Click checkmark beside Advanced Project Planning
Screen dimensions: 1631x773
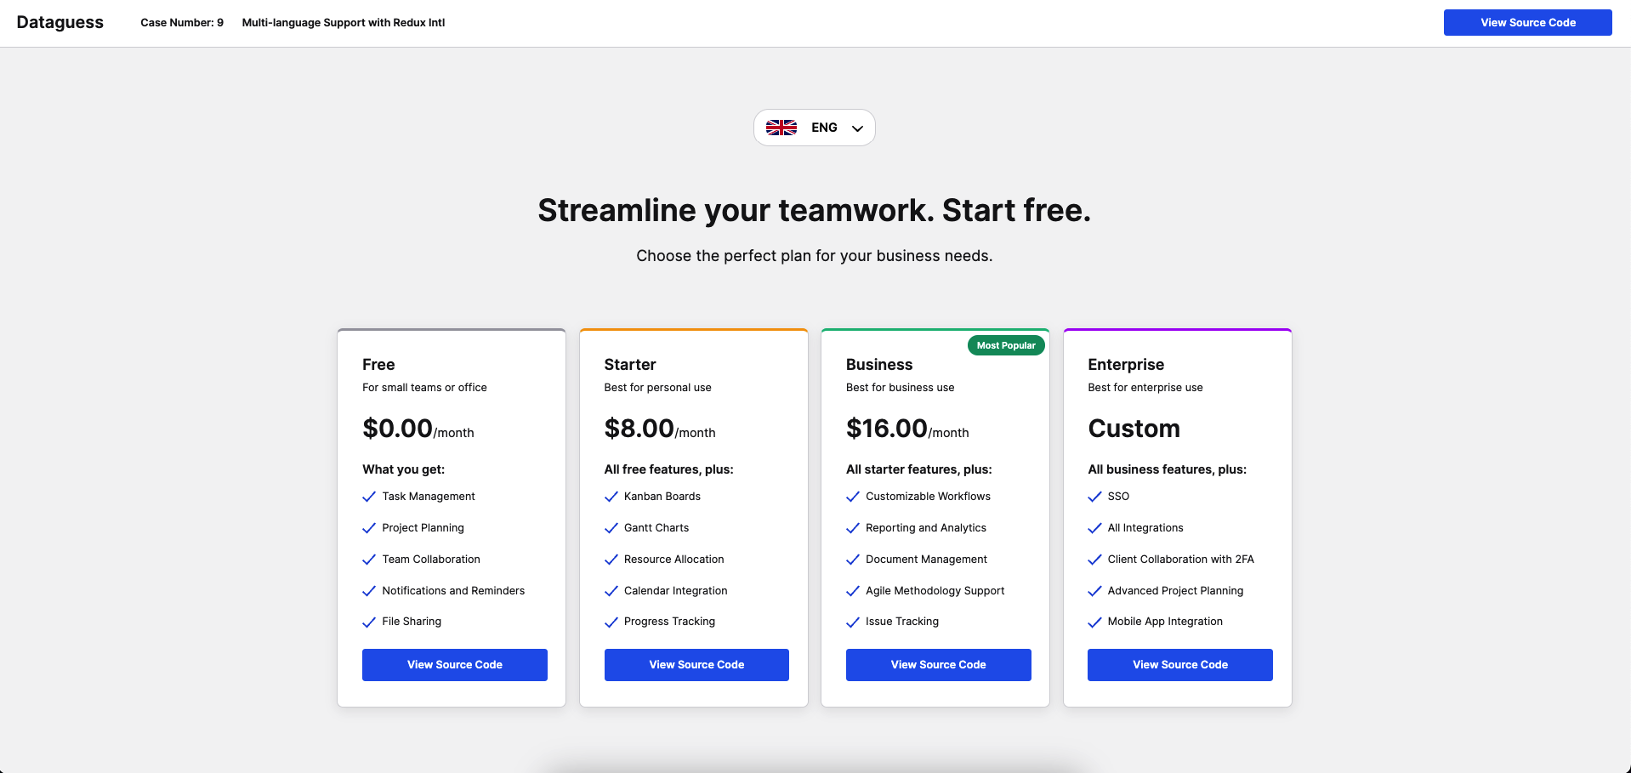click(x=1094, y=591)
